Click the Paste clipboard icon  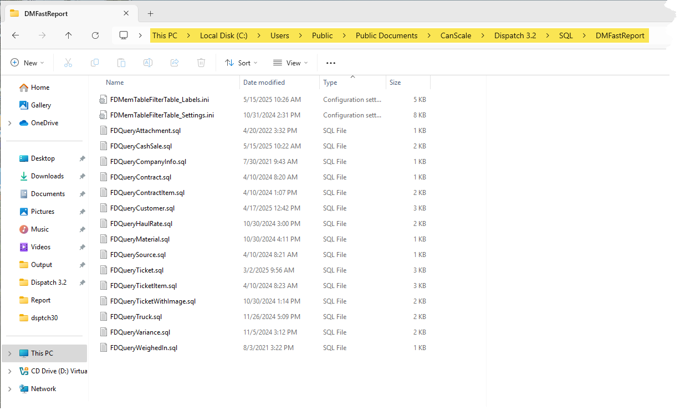tap(121, 63)
